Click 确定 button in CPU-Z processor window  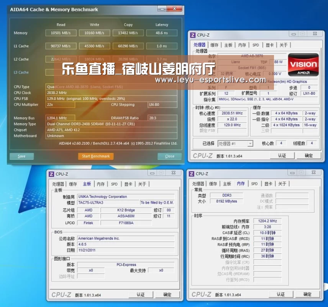click(x=308, y=156)
